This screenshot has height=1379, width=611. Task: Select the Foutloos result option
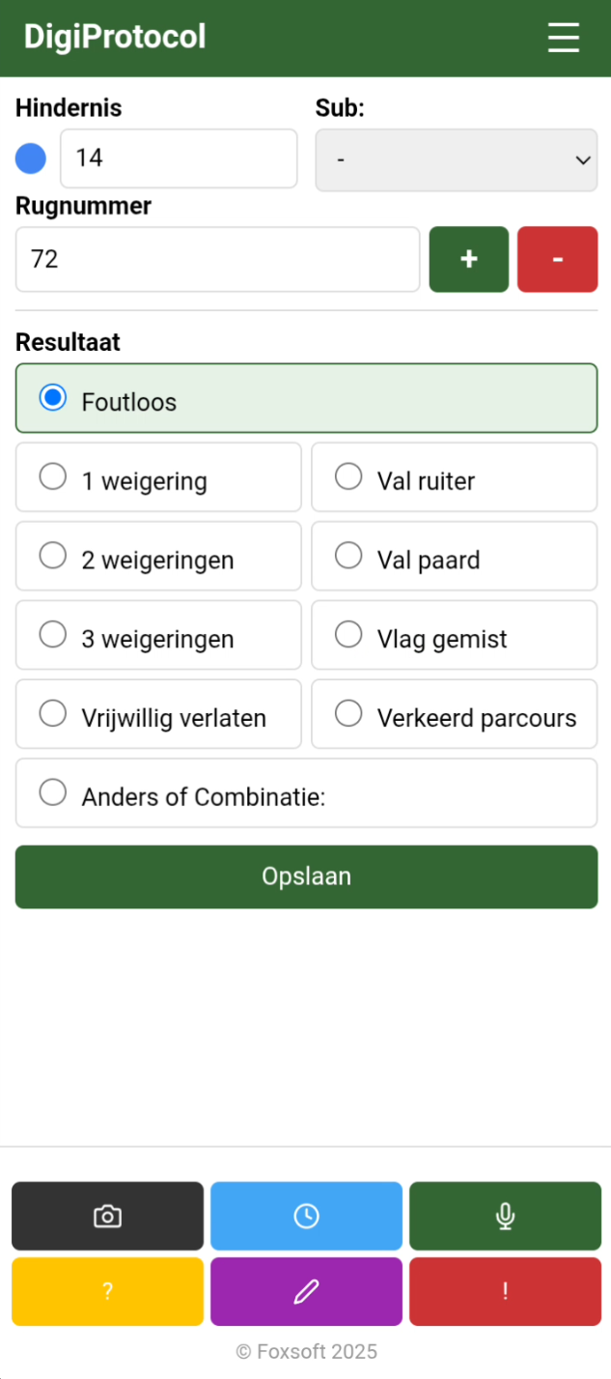click(53, 397)
